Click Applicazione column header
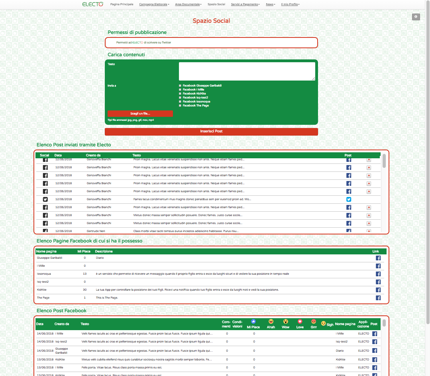430x376 pixels. coord(363,324)
